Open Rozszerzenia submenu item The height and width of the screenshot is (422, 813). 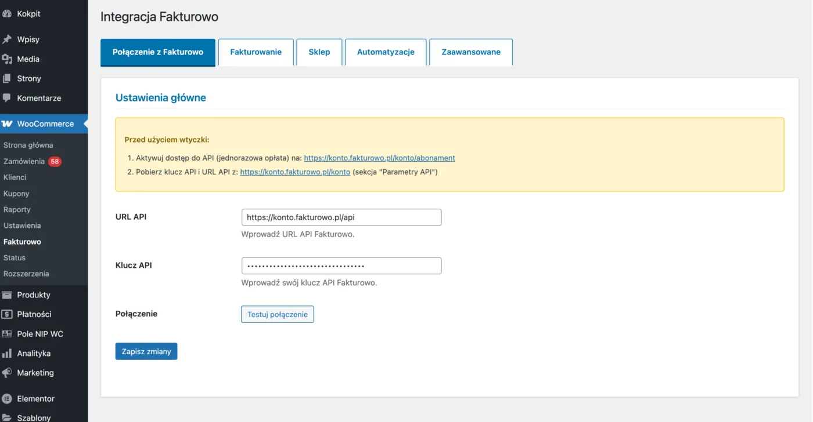pyautogui.click(x=26, y=274)
